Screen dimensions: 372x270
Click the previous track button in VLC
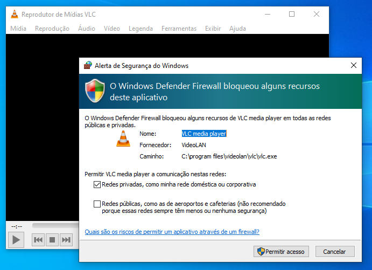pyautogui.click(x=38, y=240)
